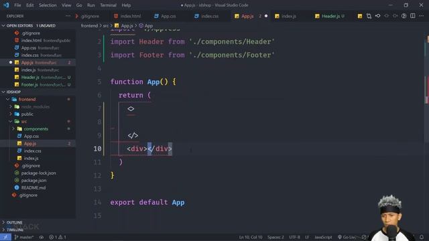
Task: Open Footer.js in the open editors list
Action: [38, 85]
